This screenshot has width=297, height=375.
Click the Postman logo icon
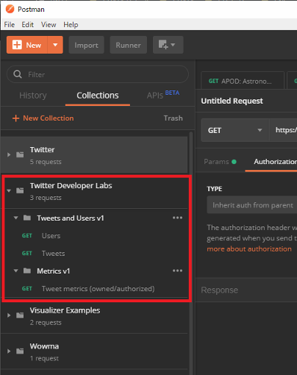[10, 9]
